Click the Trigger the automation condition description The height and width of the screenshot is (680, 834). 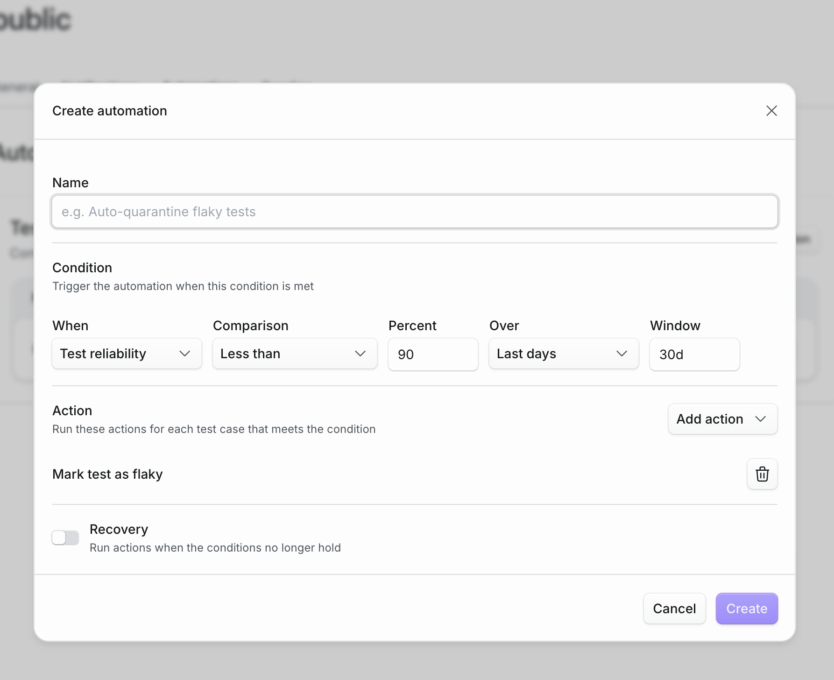[183, 286]
